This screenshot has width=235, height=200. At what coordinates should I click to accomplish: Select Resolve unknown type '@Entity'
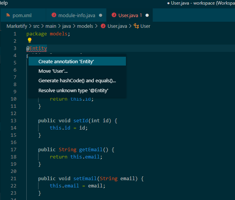77,90
